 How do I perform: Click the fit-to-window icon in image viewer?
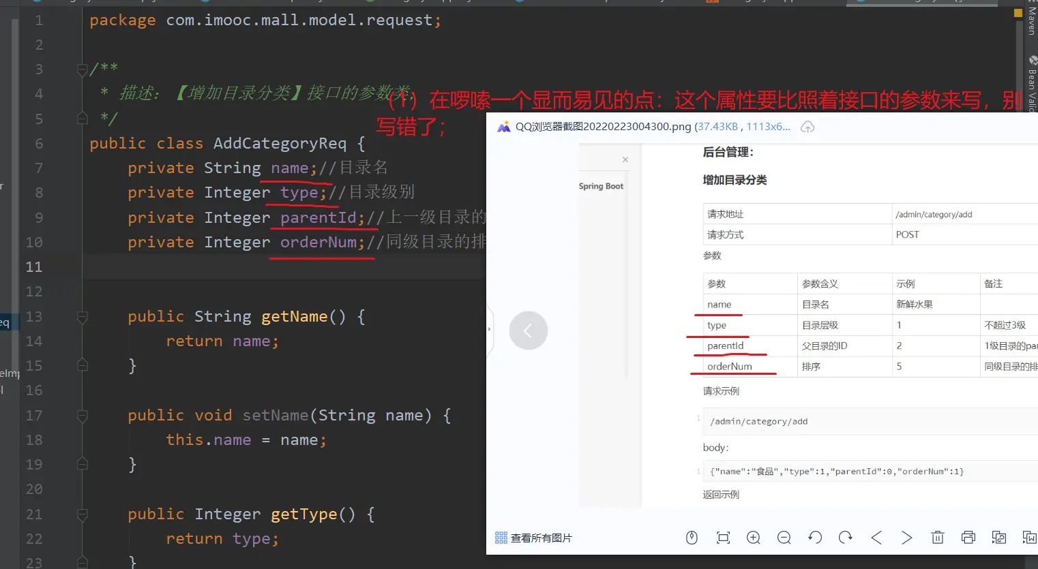coord(723,538)
